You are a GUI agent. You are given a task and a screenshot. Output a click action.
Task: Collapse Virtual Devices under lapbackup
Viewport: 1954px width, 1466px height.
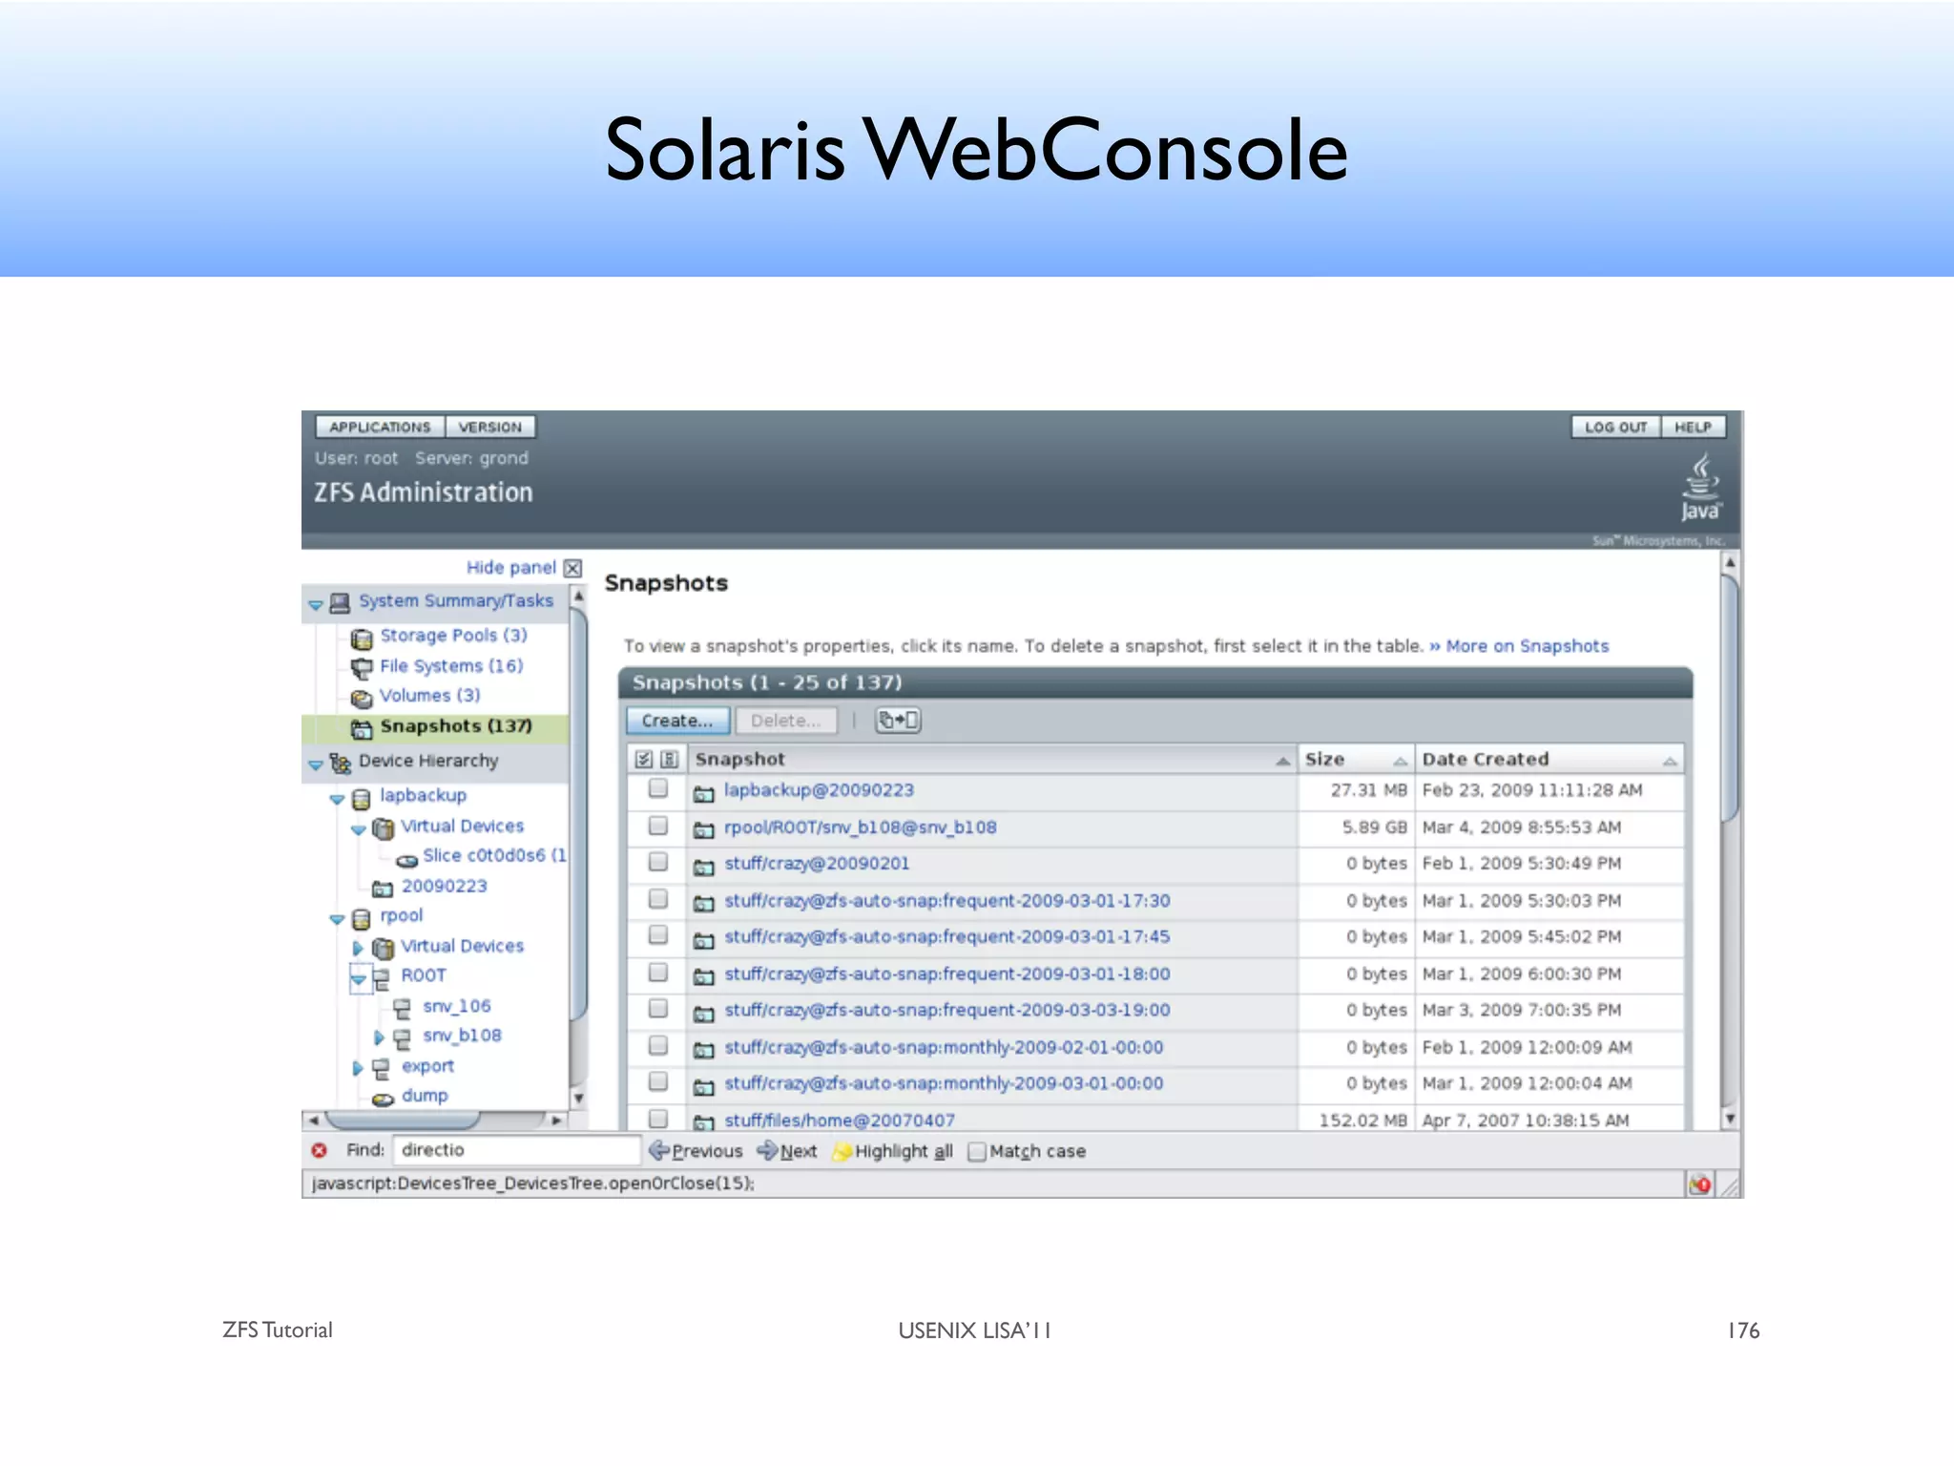pos(359,829)
